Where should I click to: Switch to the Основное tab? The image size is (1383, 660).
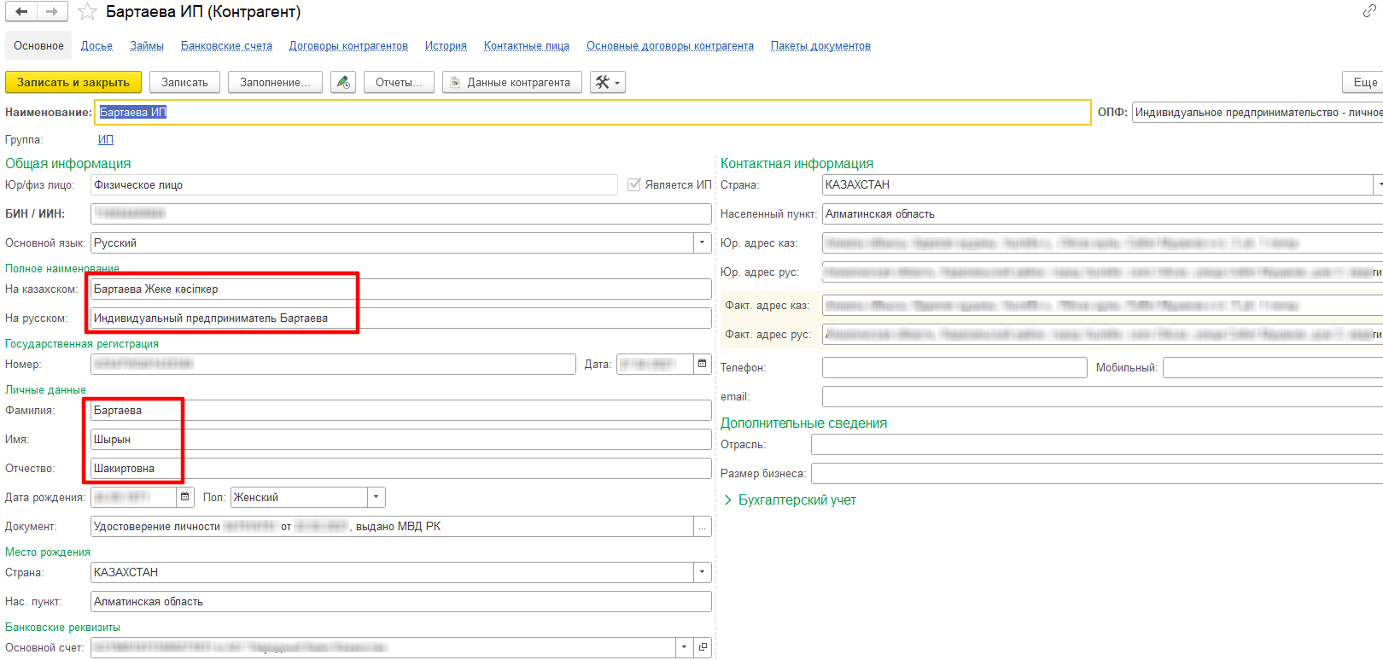(38, 46)
